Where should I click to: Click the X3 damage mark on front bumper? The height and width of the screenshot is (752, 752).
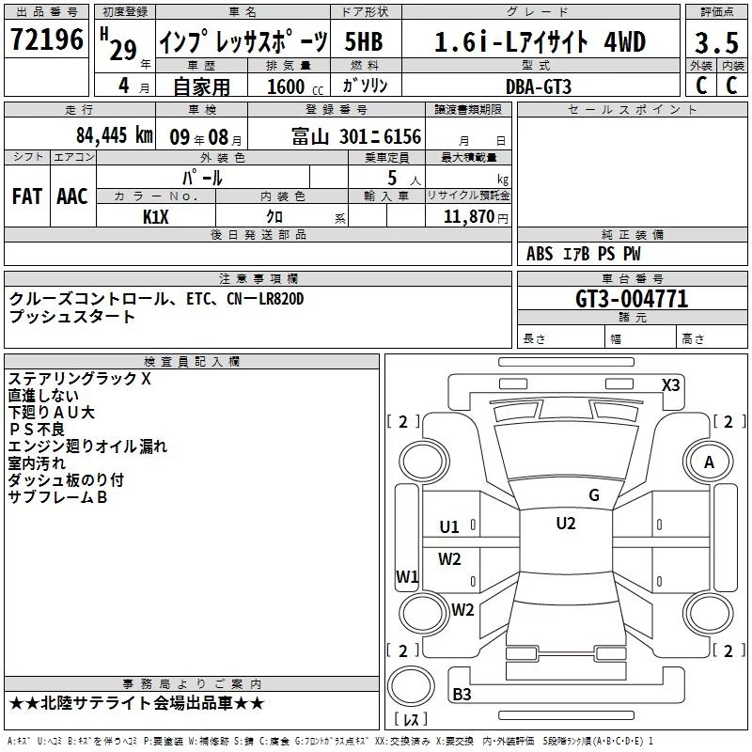(670, 385)
